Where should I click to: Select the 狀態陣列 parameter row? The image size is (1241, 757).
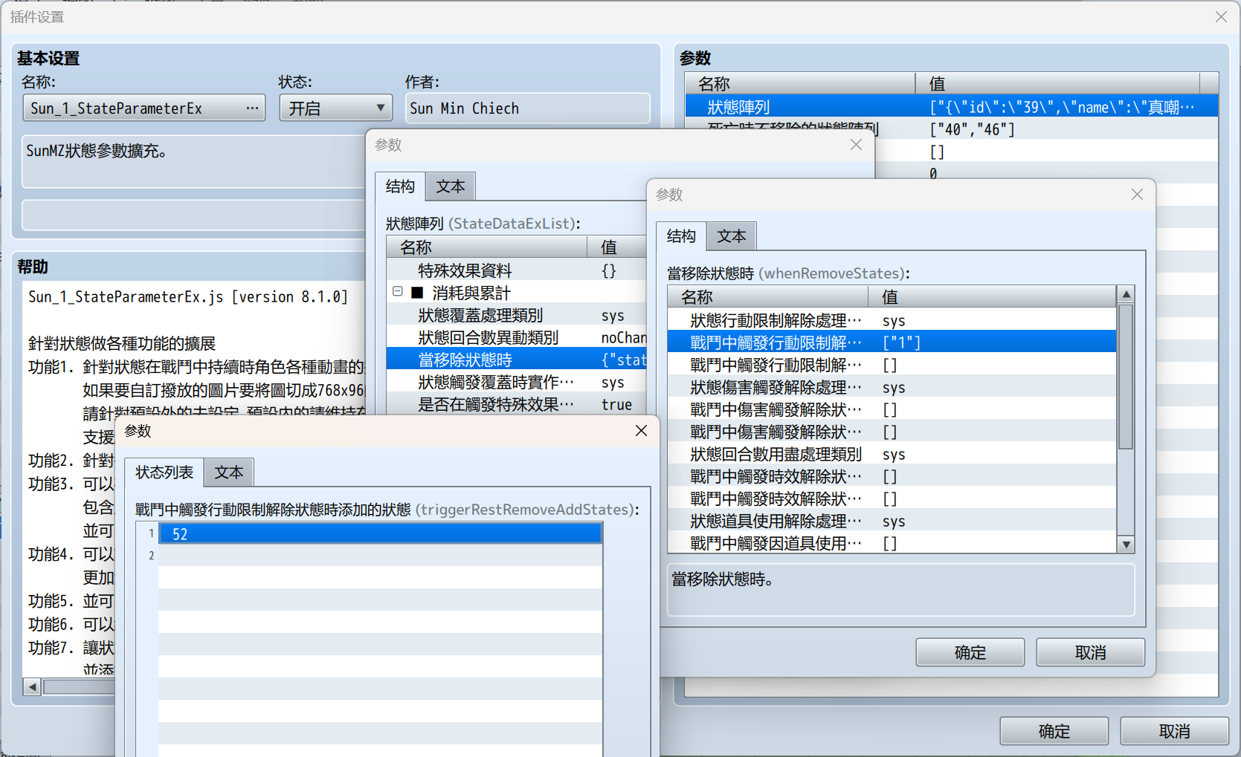pos(951,107)
